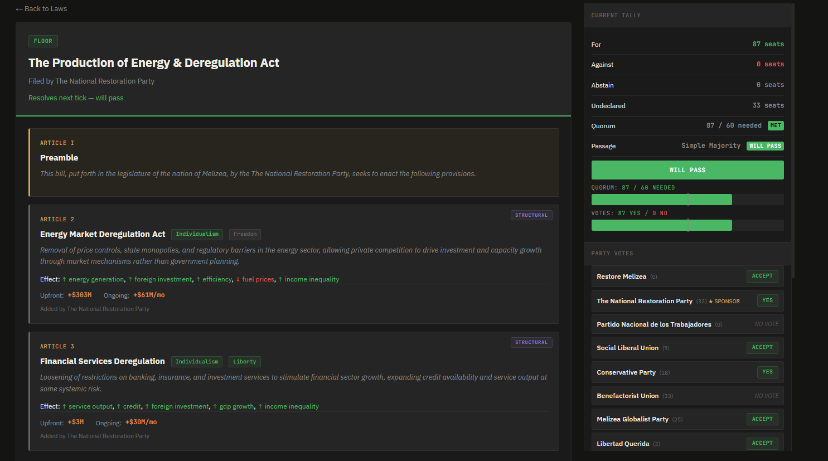The image size is (828, 461).
Task: Click the votes yes/no progress bar
Action: (687, 225)
